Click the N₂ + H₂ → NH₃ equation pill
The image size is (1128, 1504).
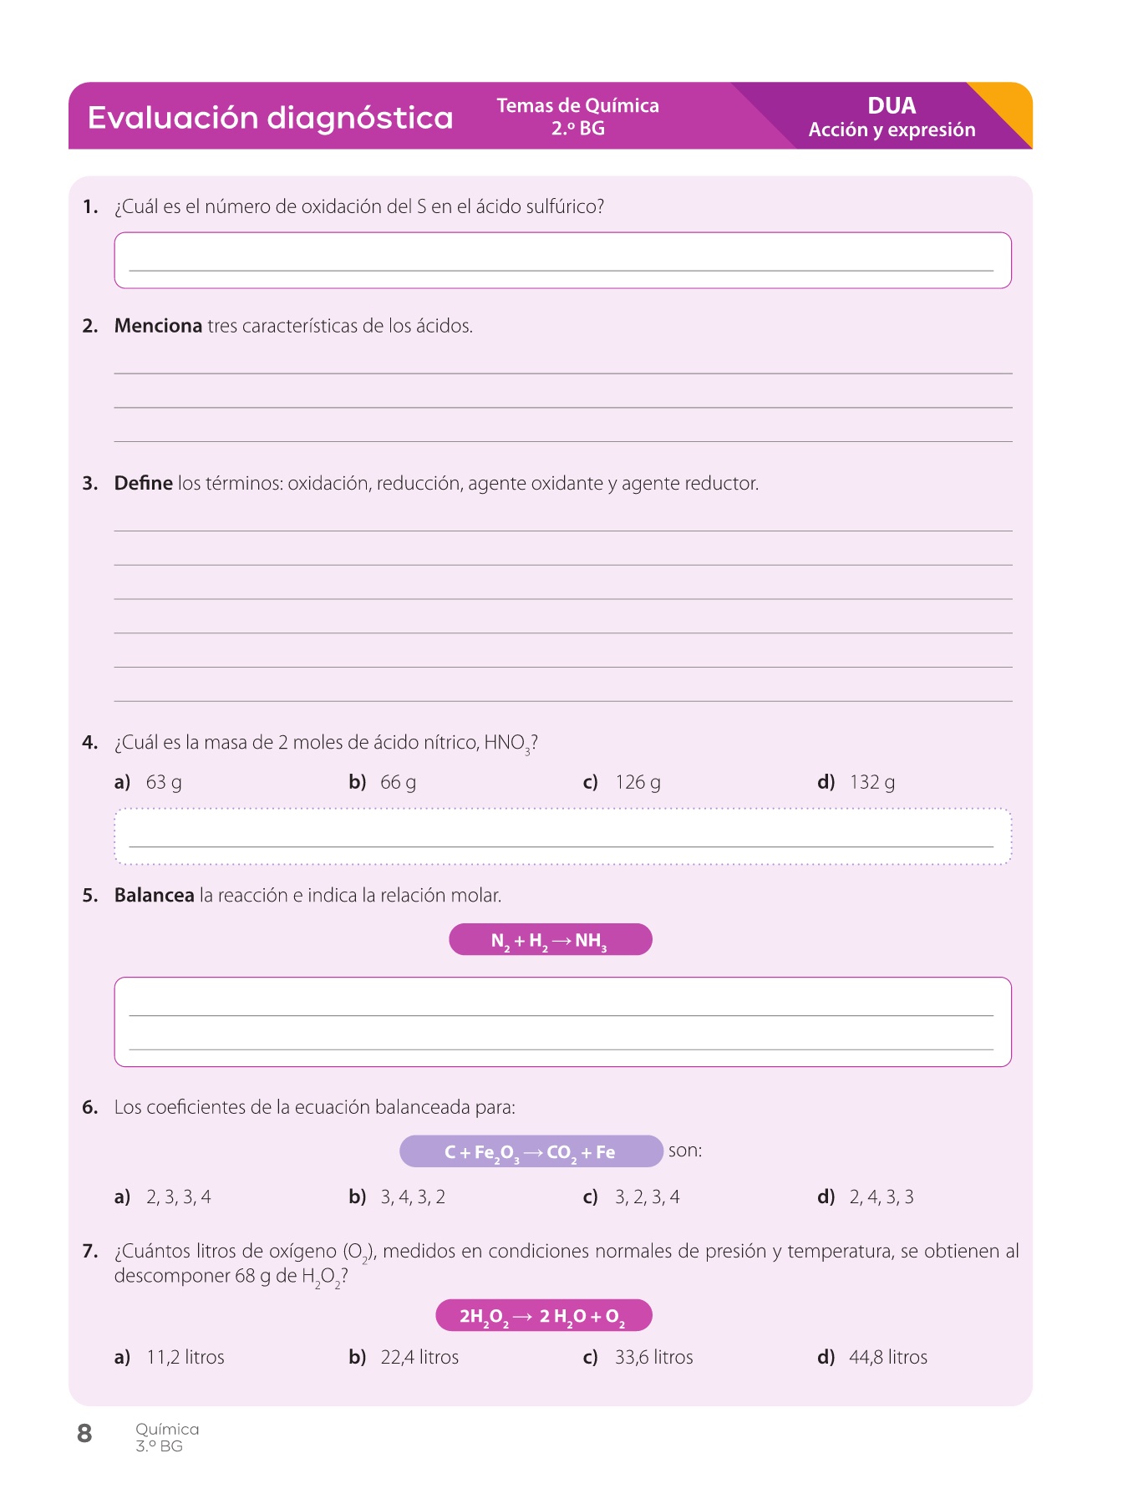pyautogui.click(x=550, y=940)
